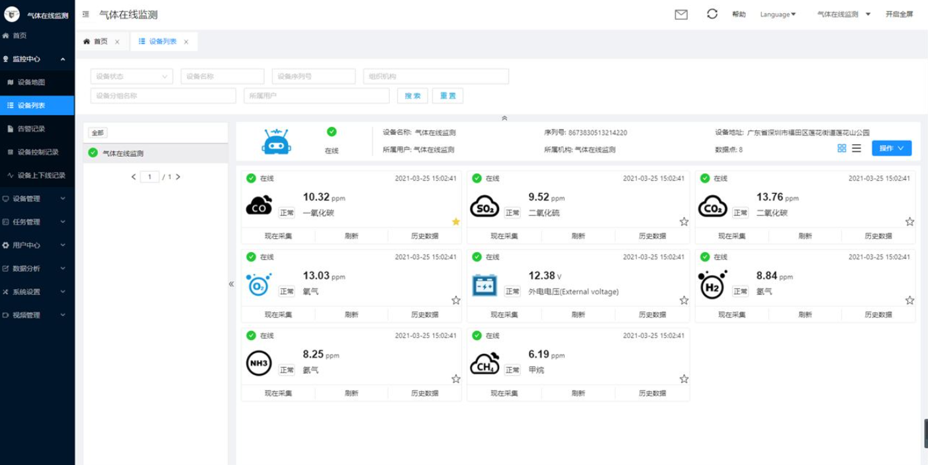Image resolution: width=928 pixels, height=465 pixels.
Task: Favorite the 二氧化硫 card star
Action: click(684, 222)
